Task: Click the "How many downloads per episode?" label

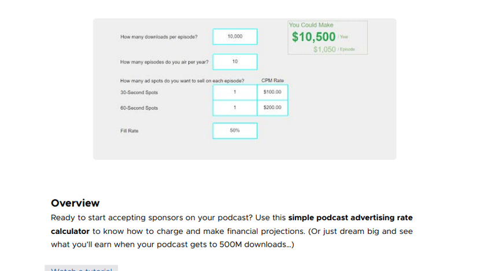Action: [x=158, y=36]
